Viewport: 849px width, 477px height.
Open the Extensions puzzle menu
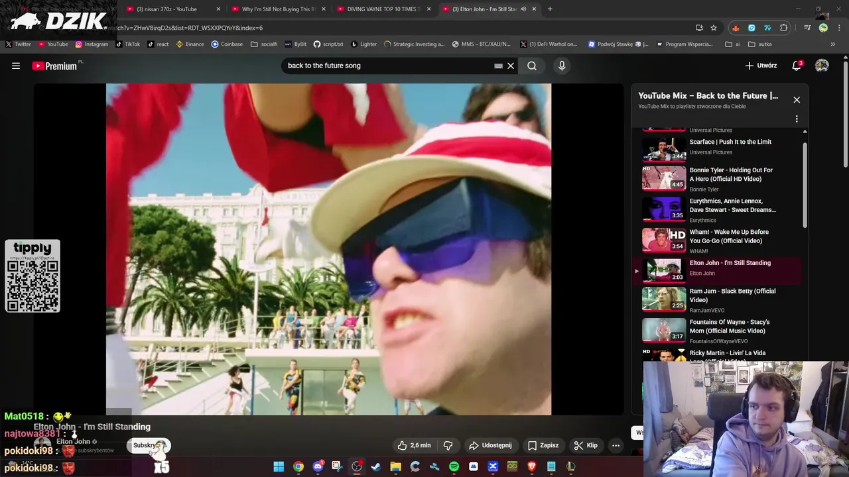click(x=784, y=28)
